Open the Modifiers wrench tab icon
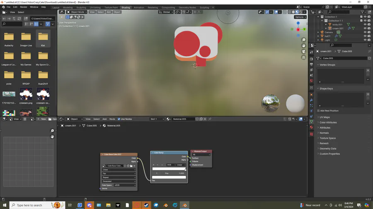This screenshot has height=209, width=373. (x=312, y=100)
